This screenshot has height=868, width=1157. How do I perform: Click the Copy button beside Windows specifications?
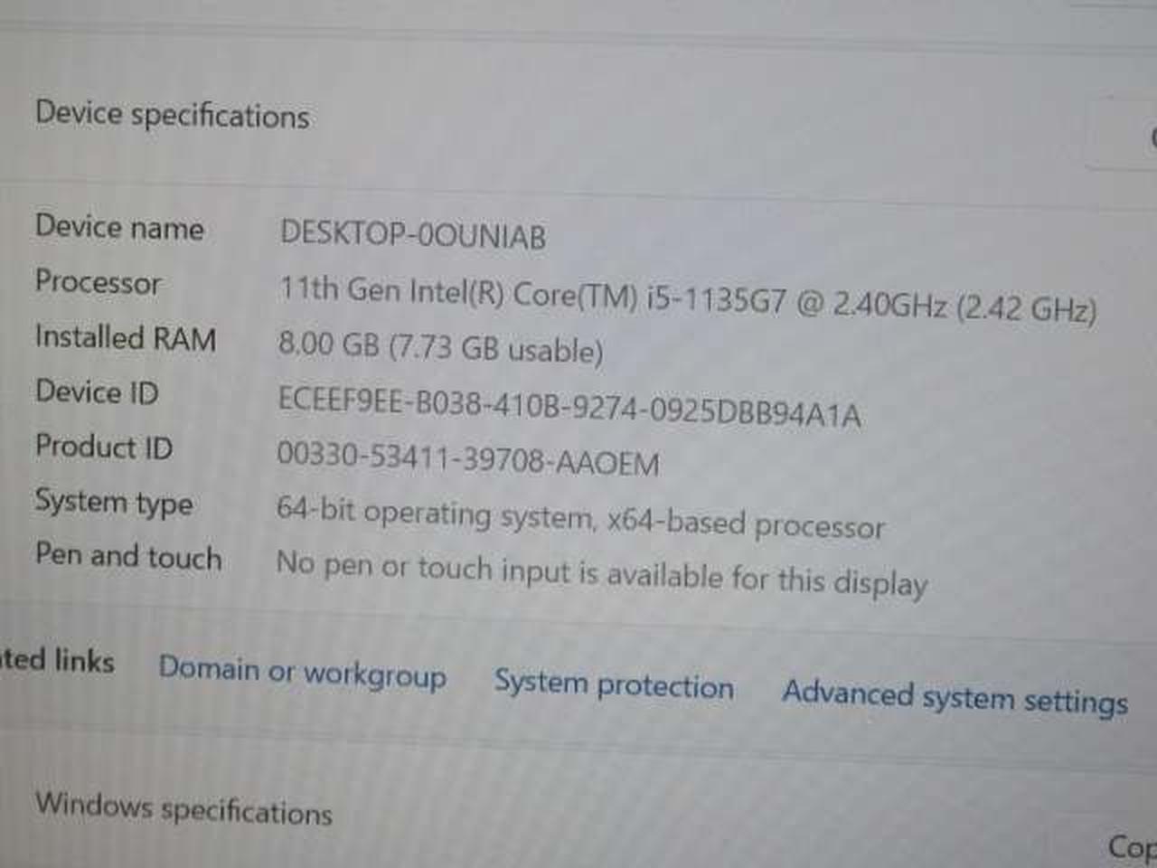(x=1132, y=846)
